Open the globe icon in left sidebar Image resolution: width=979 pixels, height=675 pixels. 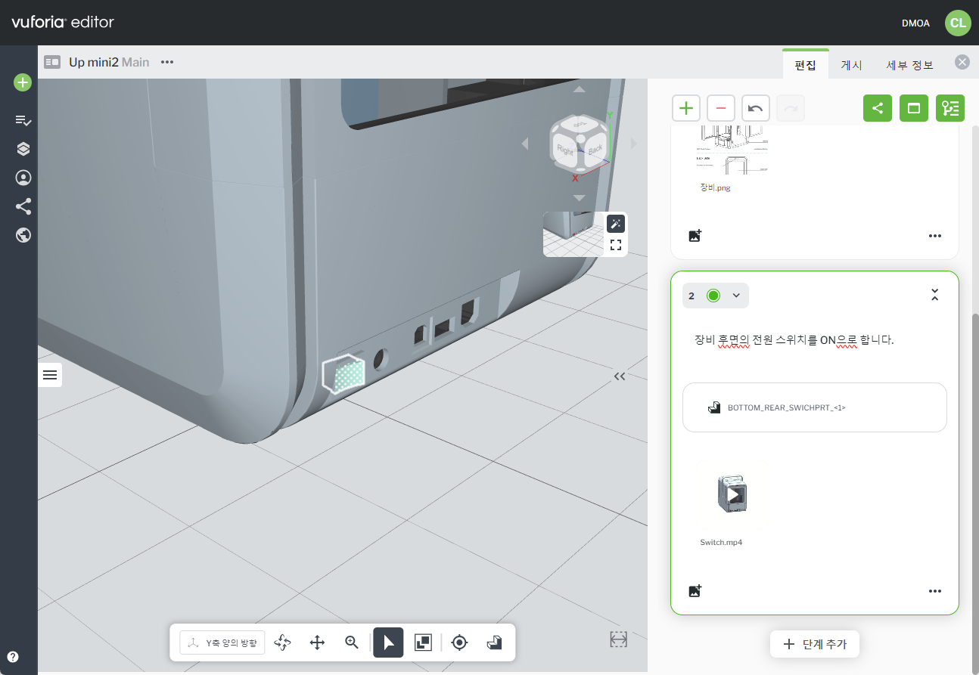pyautogui.click(x=23, y=235)
